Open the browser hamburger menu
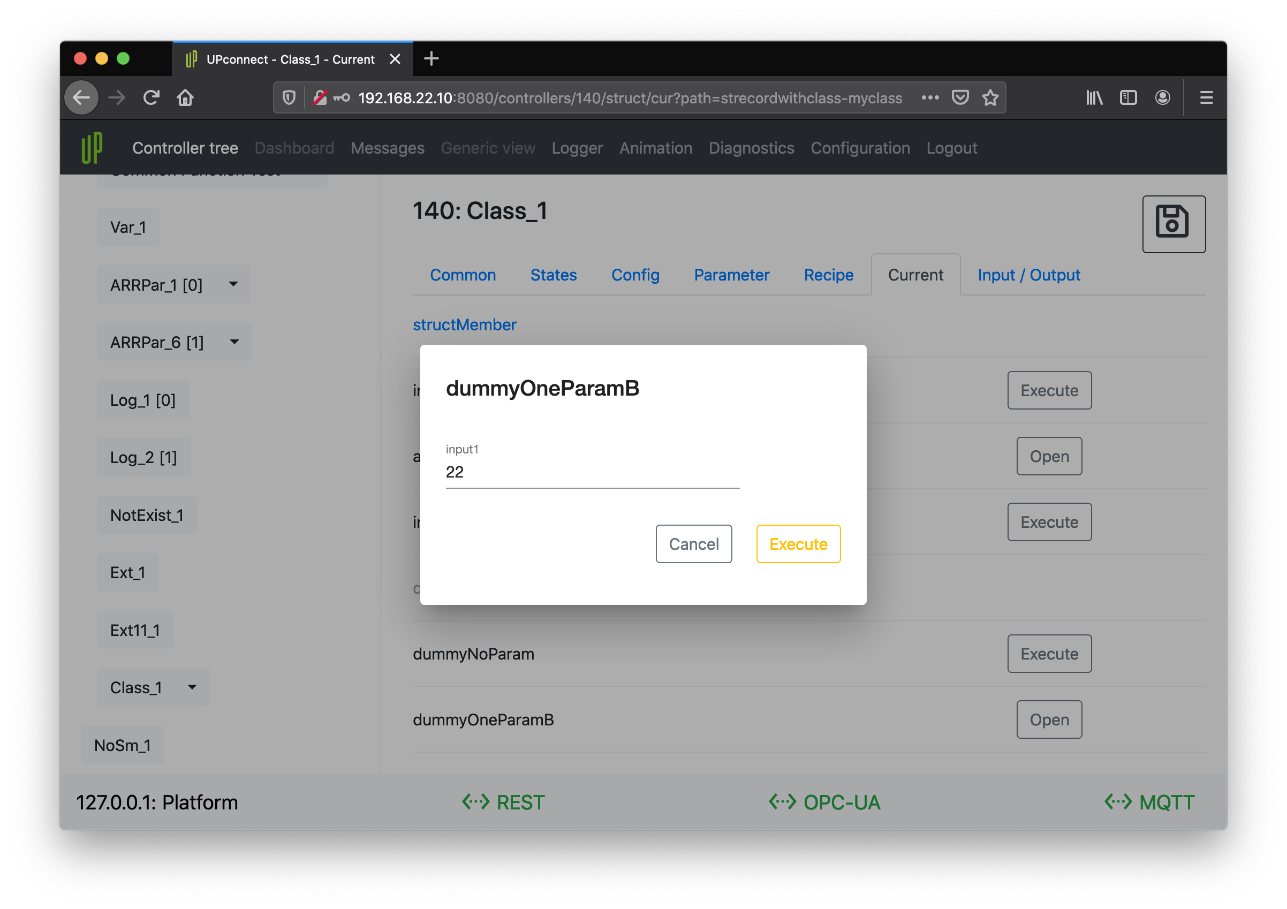The height and width of the screenshot is (909, 1287). [1206, 98]
